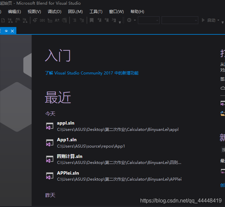Click the comment selected lines icon
225x207 pixels.
pyautogui.click(x=74, y=20)
